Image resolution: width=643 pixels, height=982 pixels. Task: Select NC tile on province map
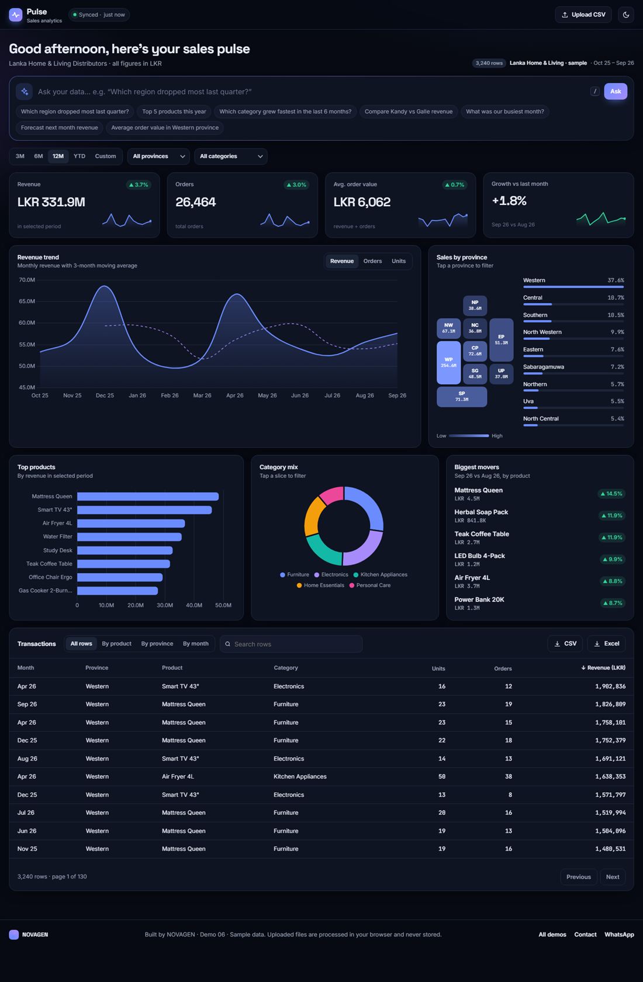(475, 328)
